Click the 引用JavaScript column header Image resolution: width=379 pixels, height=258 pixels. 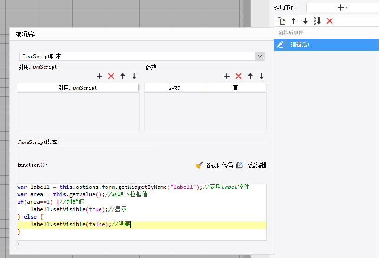pos(78,88)
